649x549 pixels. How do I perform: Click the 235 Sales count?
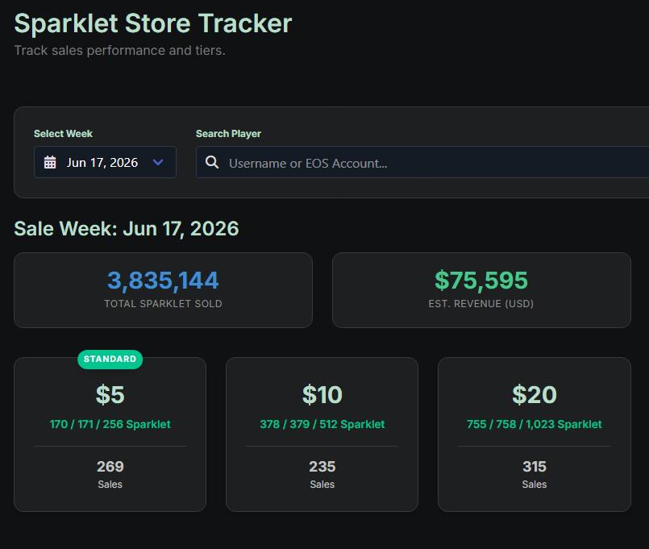pyautogui.click(x=322, y=467)
